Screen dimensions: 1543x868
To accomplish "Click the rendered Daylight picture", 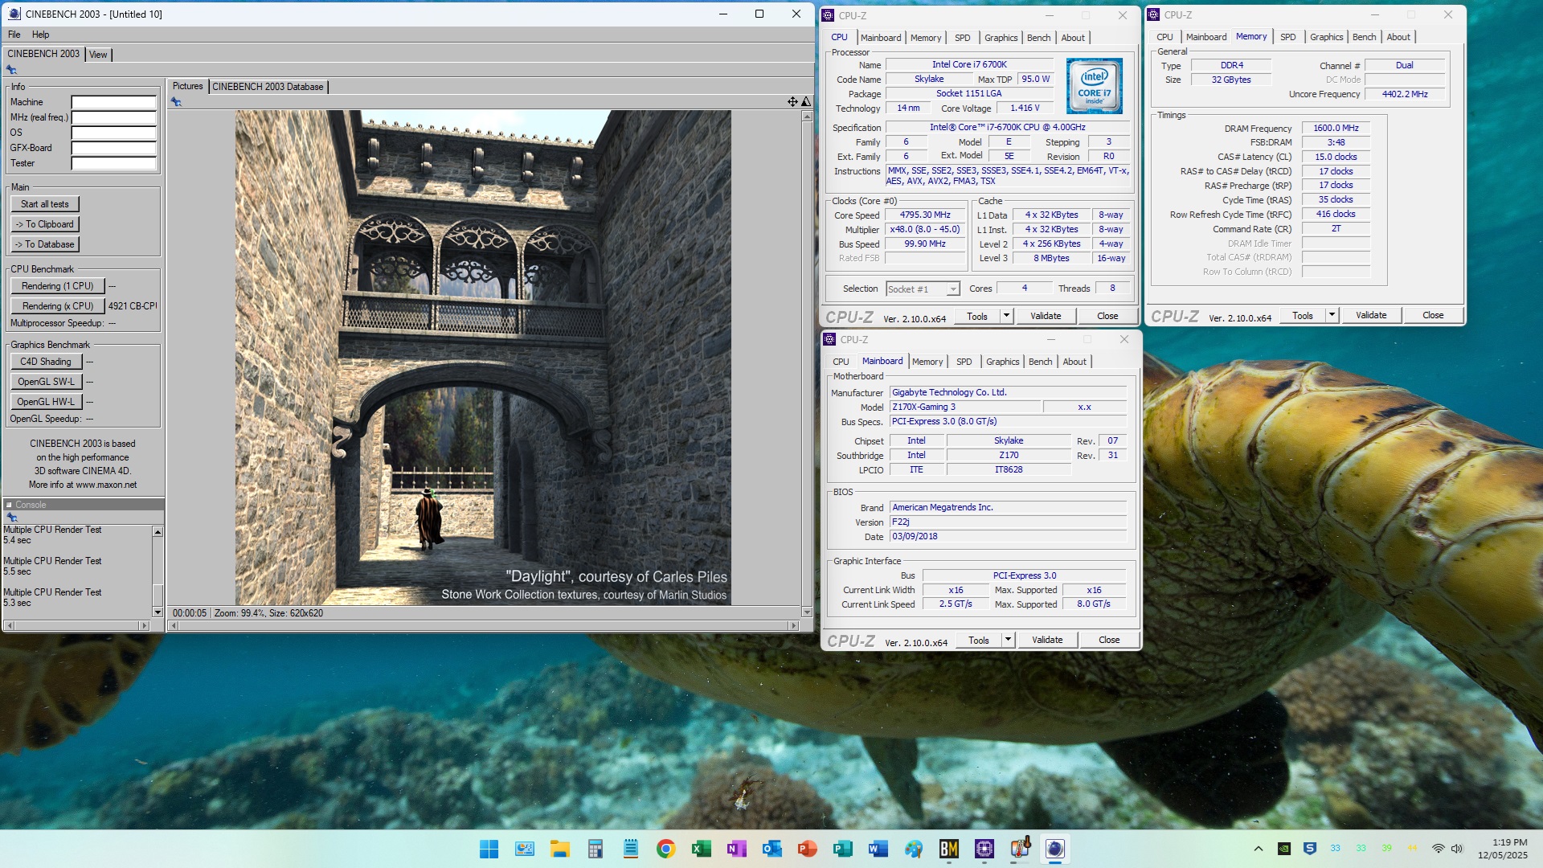I will tap(483, 358).
